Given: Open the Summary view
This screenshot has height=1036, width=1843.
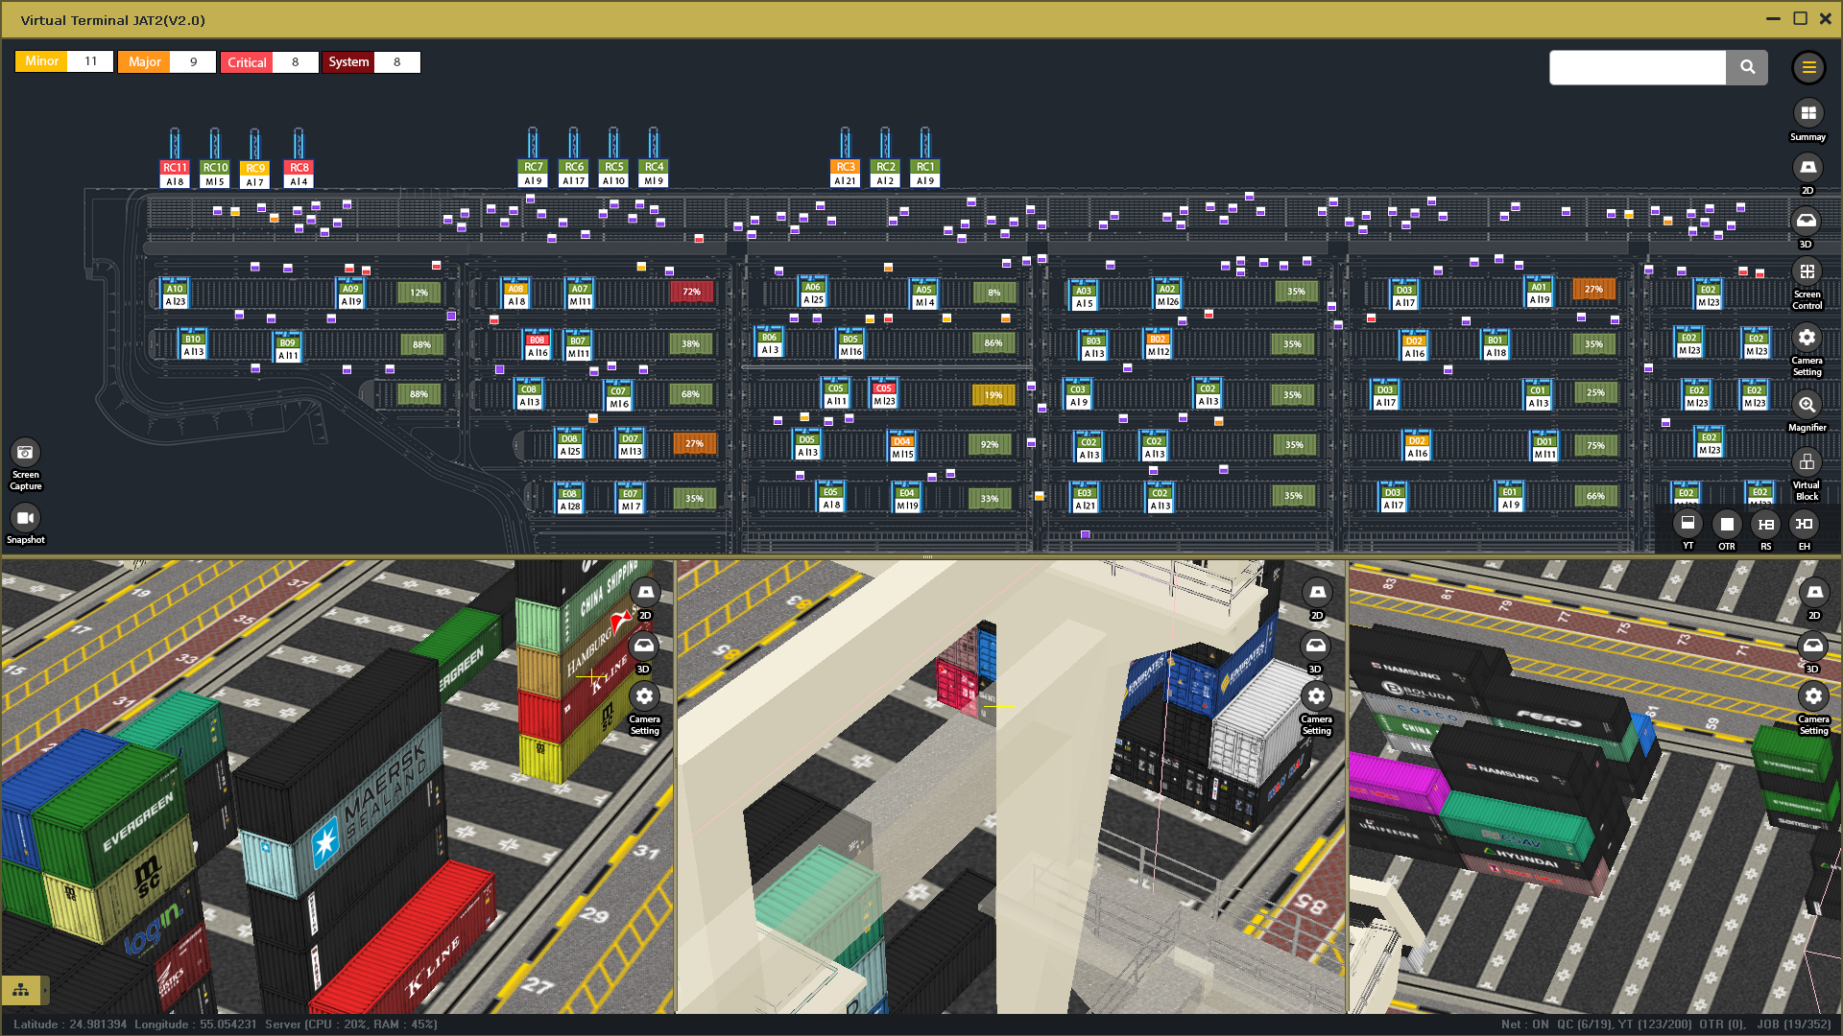Looking at the screenshot, I should click(1807, 114).
